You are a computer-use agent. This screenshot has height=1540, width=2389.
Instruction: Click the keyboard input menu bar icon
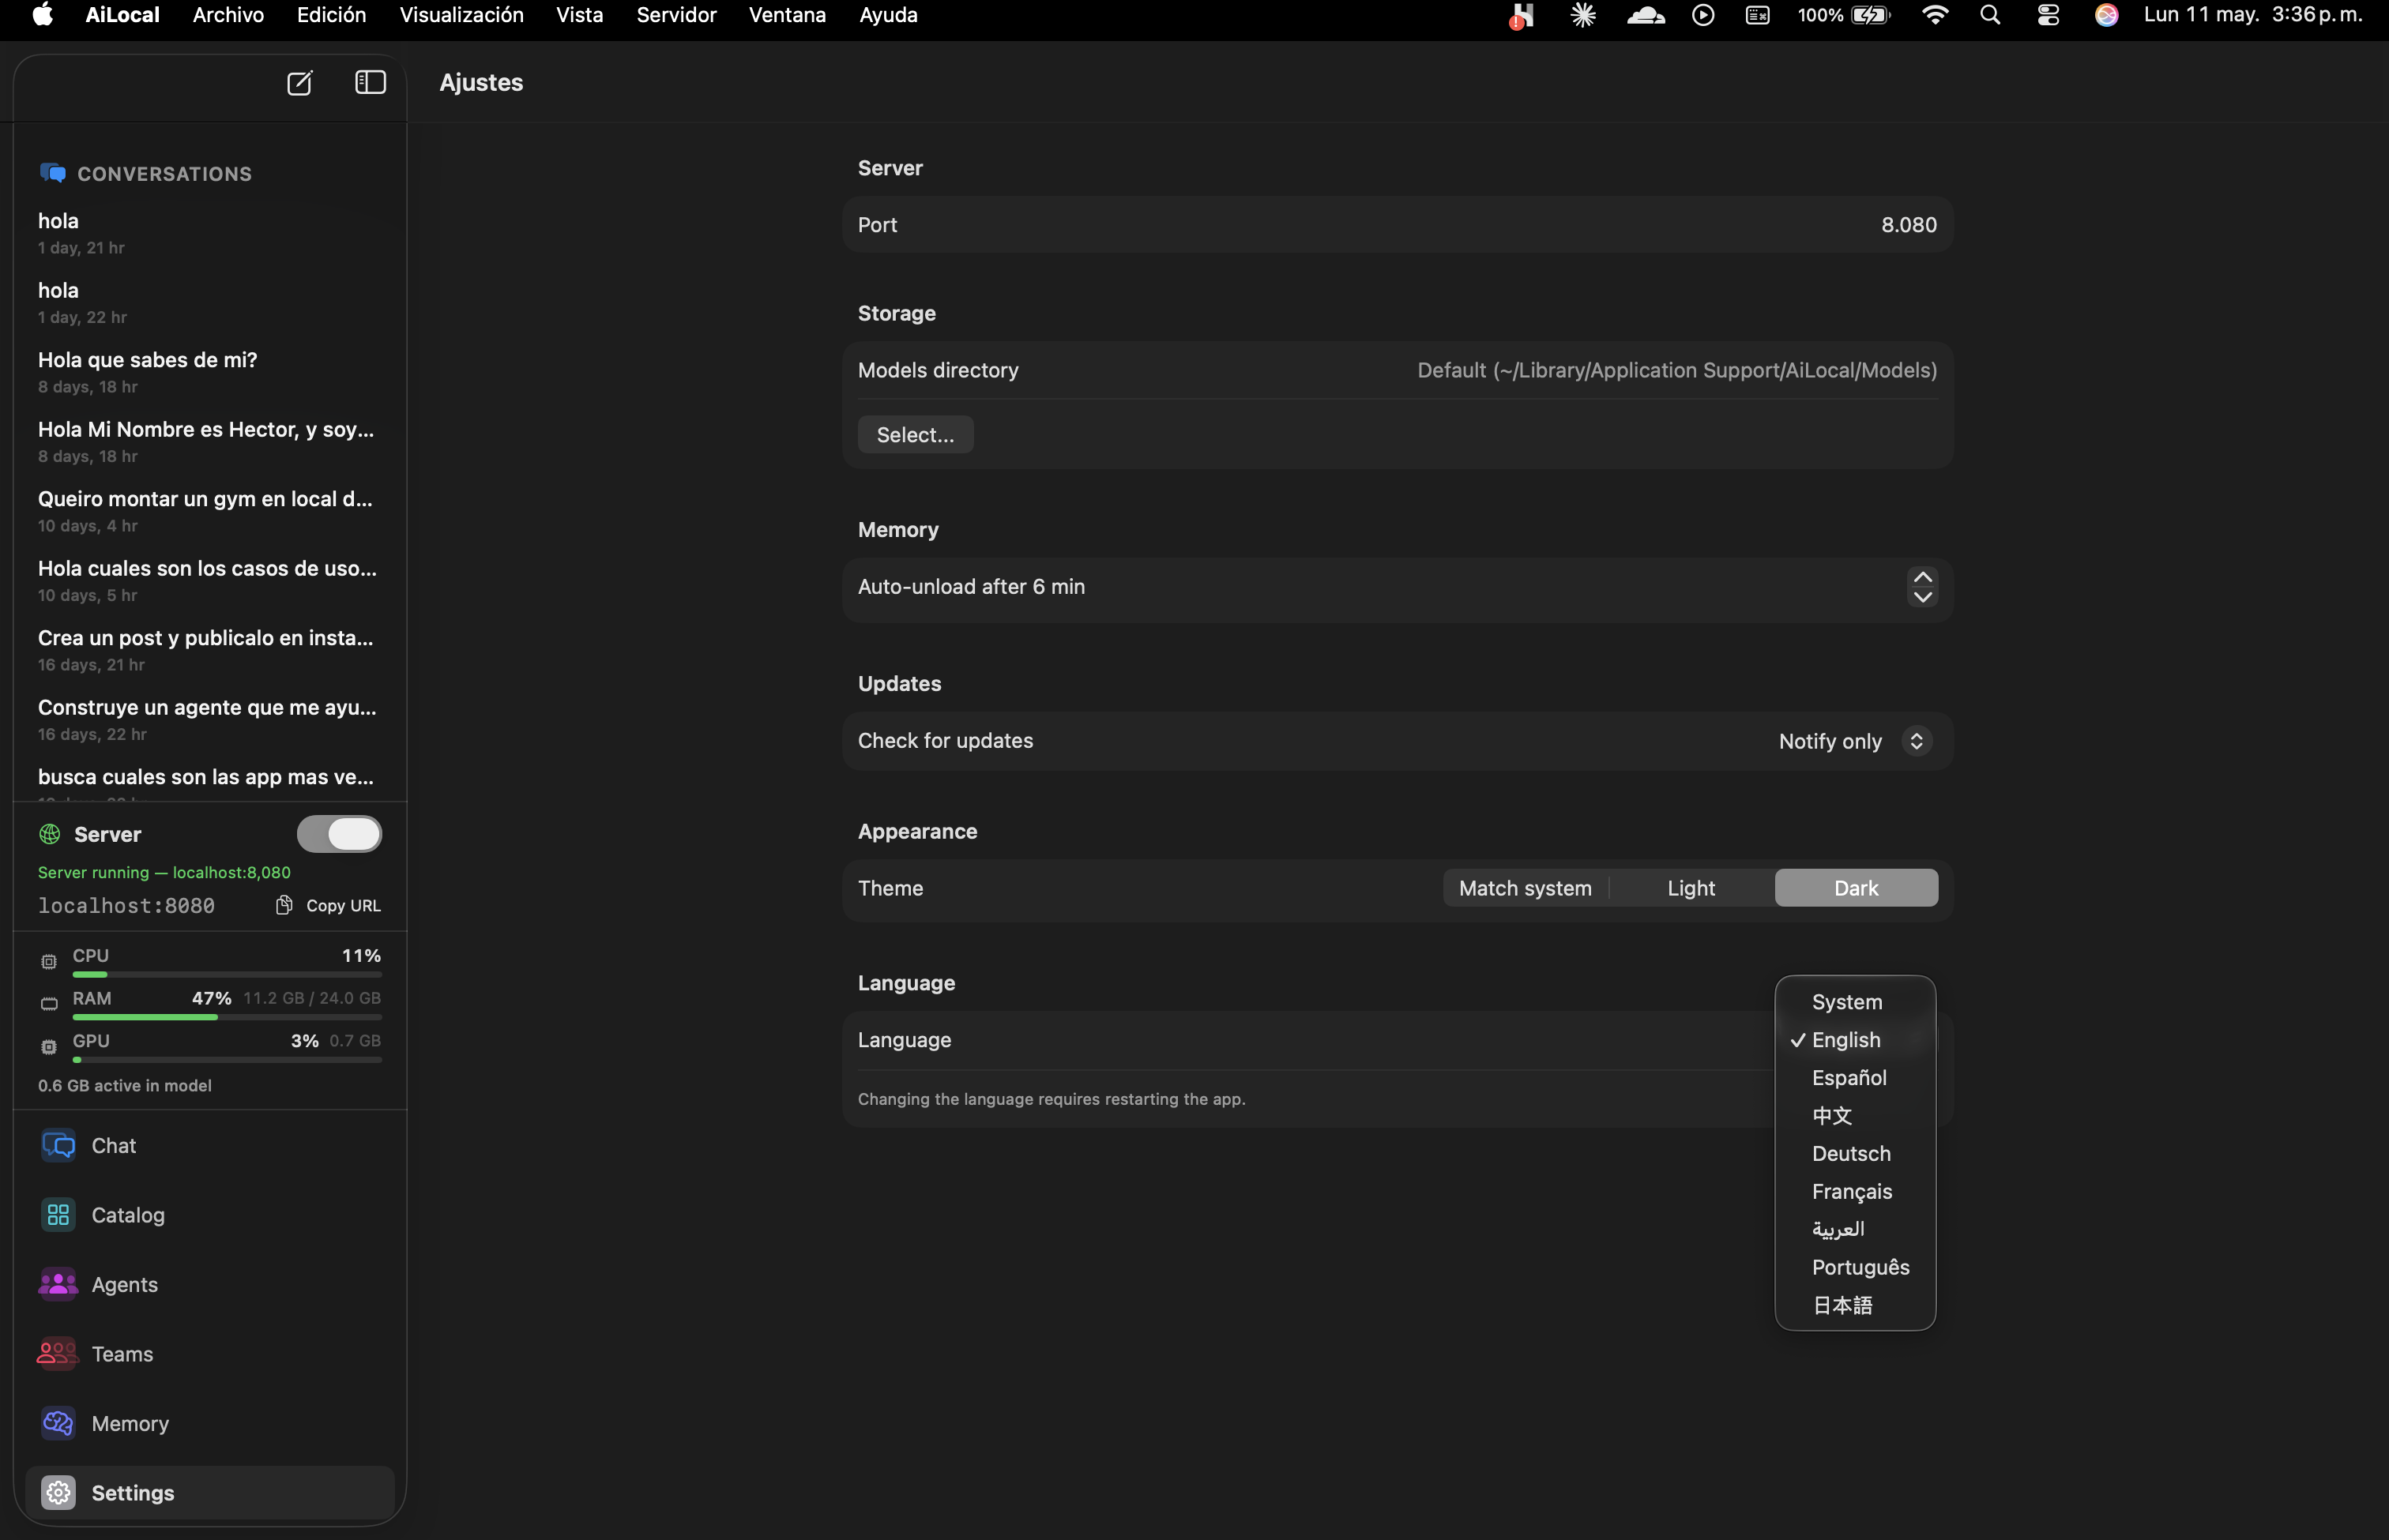coord(1758,15)
